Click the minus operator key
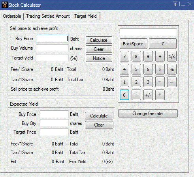The width and height of the screenshot is (194, 177). tap(160, 82)
